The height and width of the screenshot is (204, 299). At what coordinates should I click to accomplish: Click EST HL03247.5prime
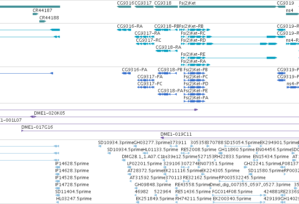[x=57, y=202]
